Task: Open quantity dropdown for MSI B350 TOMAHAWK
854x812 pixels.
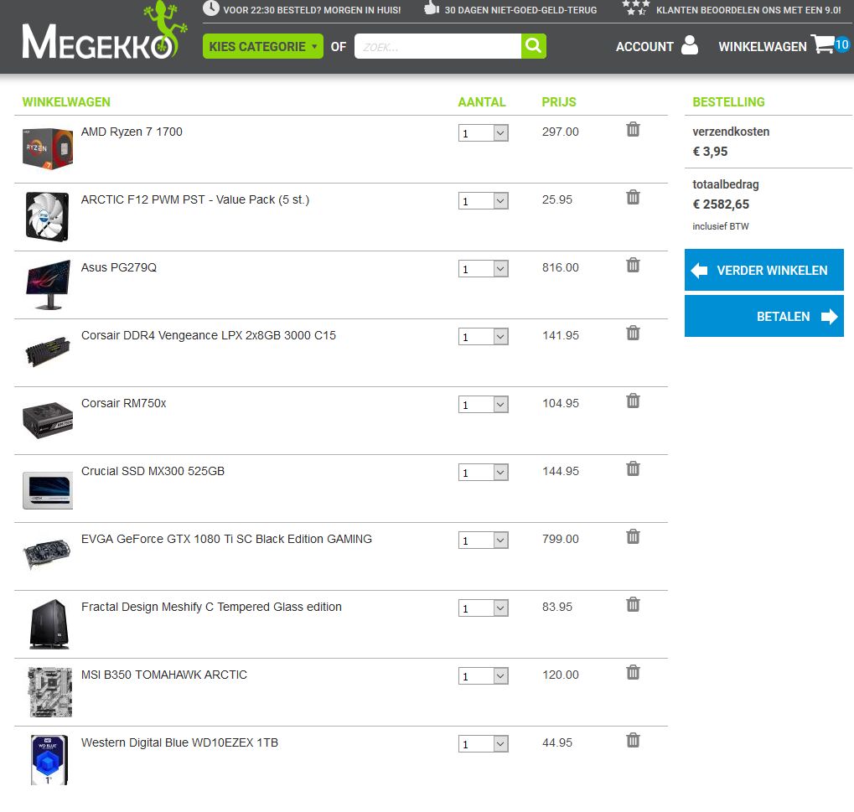Action: tap(483, 676)
